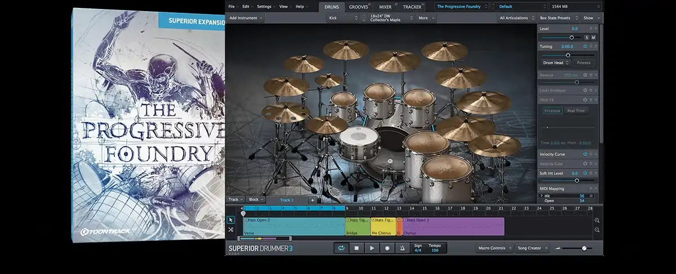Click the Song Creator button
This screenshot has width=676, height=274.
point(531,248)
